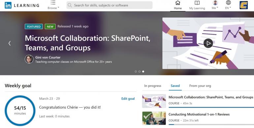Click the FEATURED badge

[x=34, y=27]
